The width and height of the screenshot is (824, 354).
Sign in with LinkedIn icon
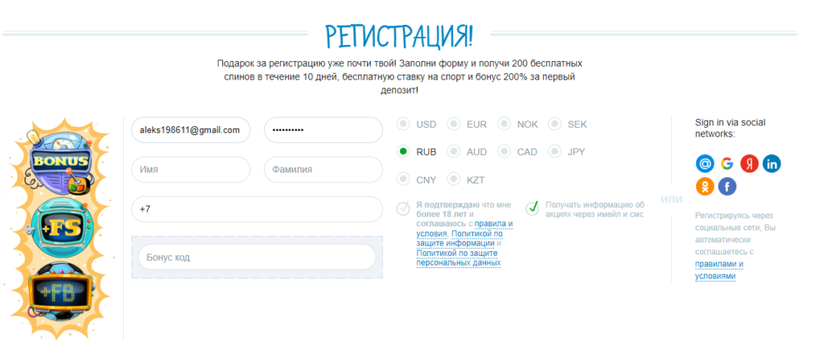point(772,164)
